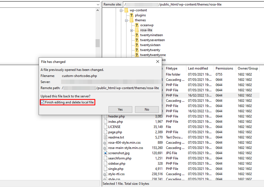Select twentynineteen in the directory tree
This screenshot has width=264, height=187.
pos(151,35)
